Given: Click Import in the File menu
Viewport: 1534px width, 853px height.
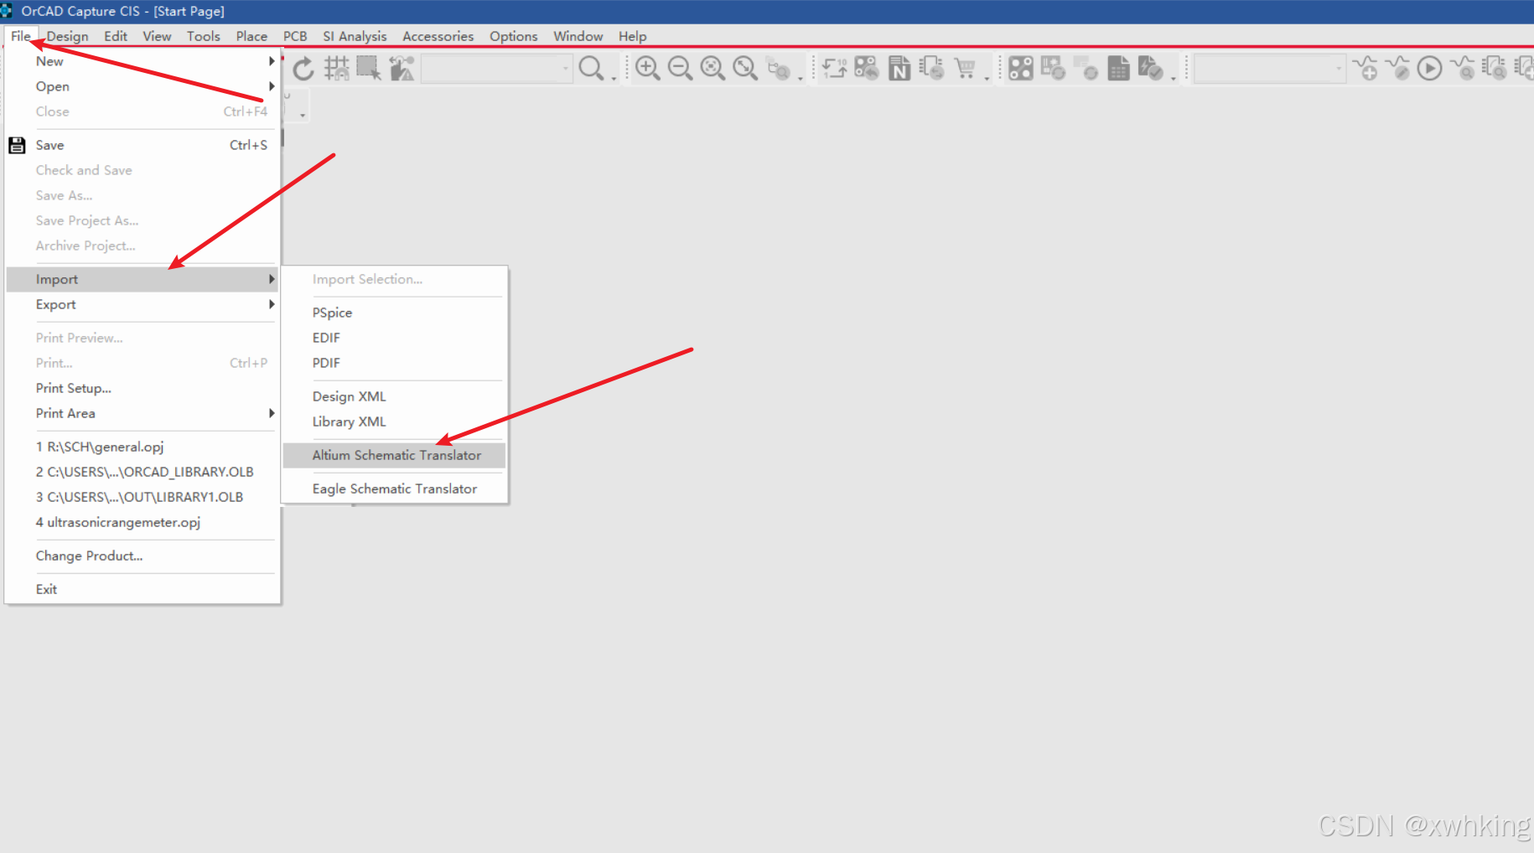Looking at the screenshot, I should point(143,279).
